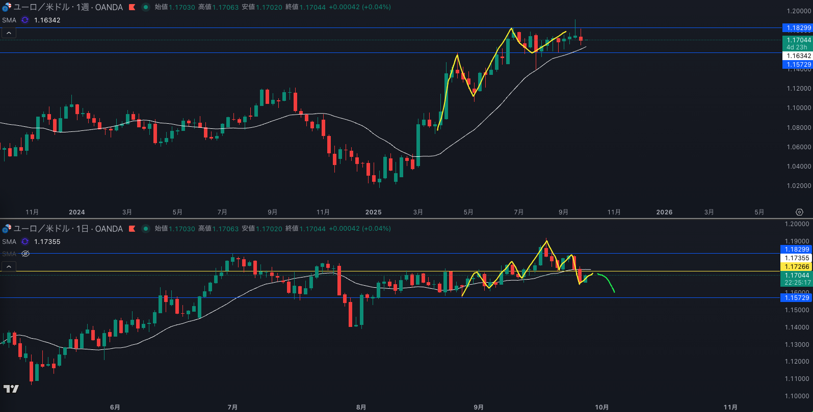
Task: Click the yellow 1.17266 price label on daily axis
Action: point(797,266)
